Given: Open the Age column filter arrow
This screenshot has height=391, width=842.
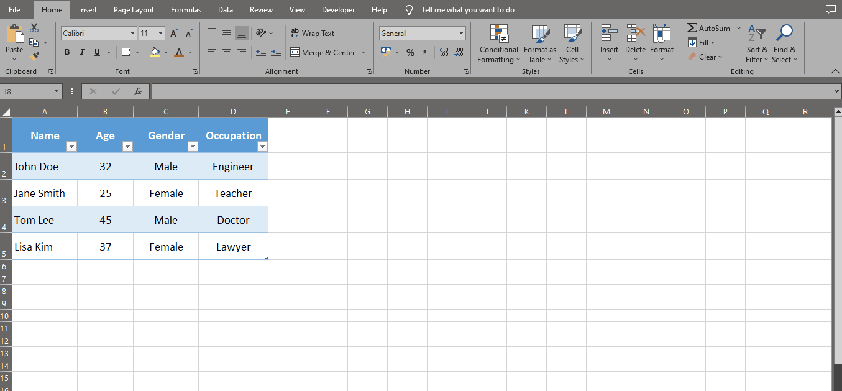Looking at the screenshot, I should point(127,146).
